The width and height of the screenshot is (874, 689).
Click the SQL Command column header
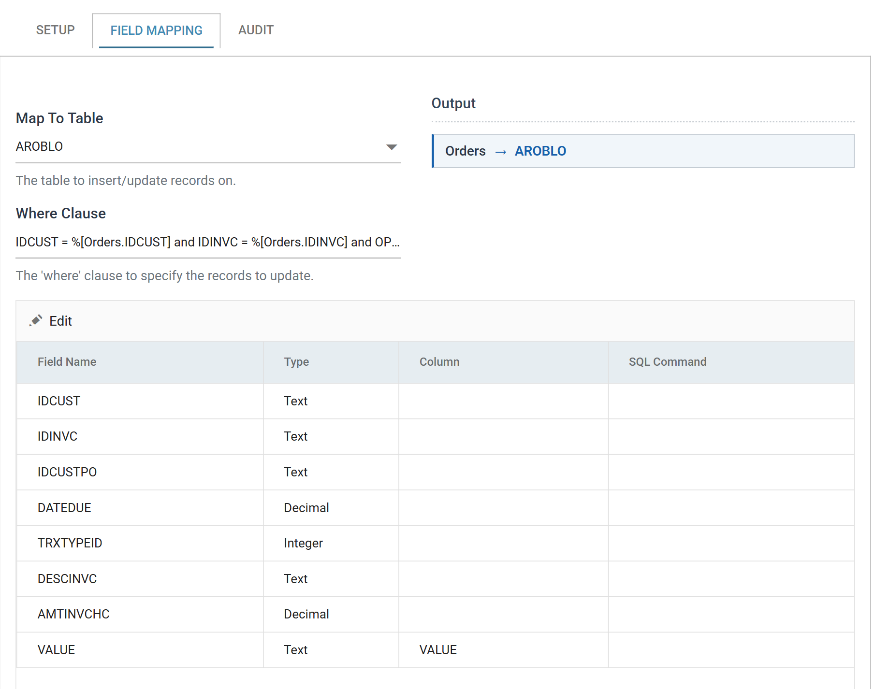[x=667, y=362]
